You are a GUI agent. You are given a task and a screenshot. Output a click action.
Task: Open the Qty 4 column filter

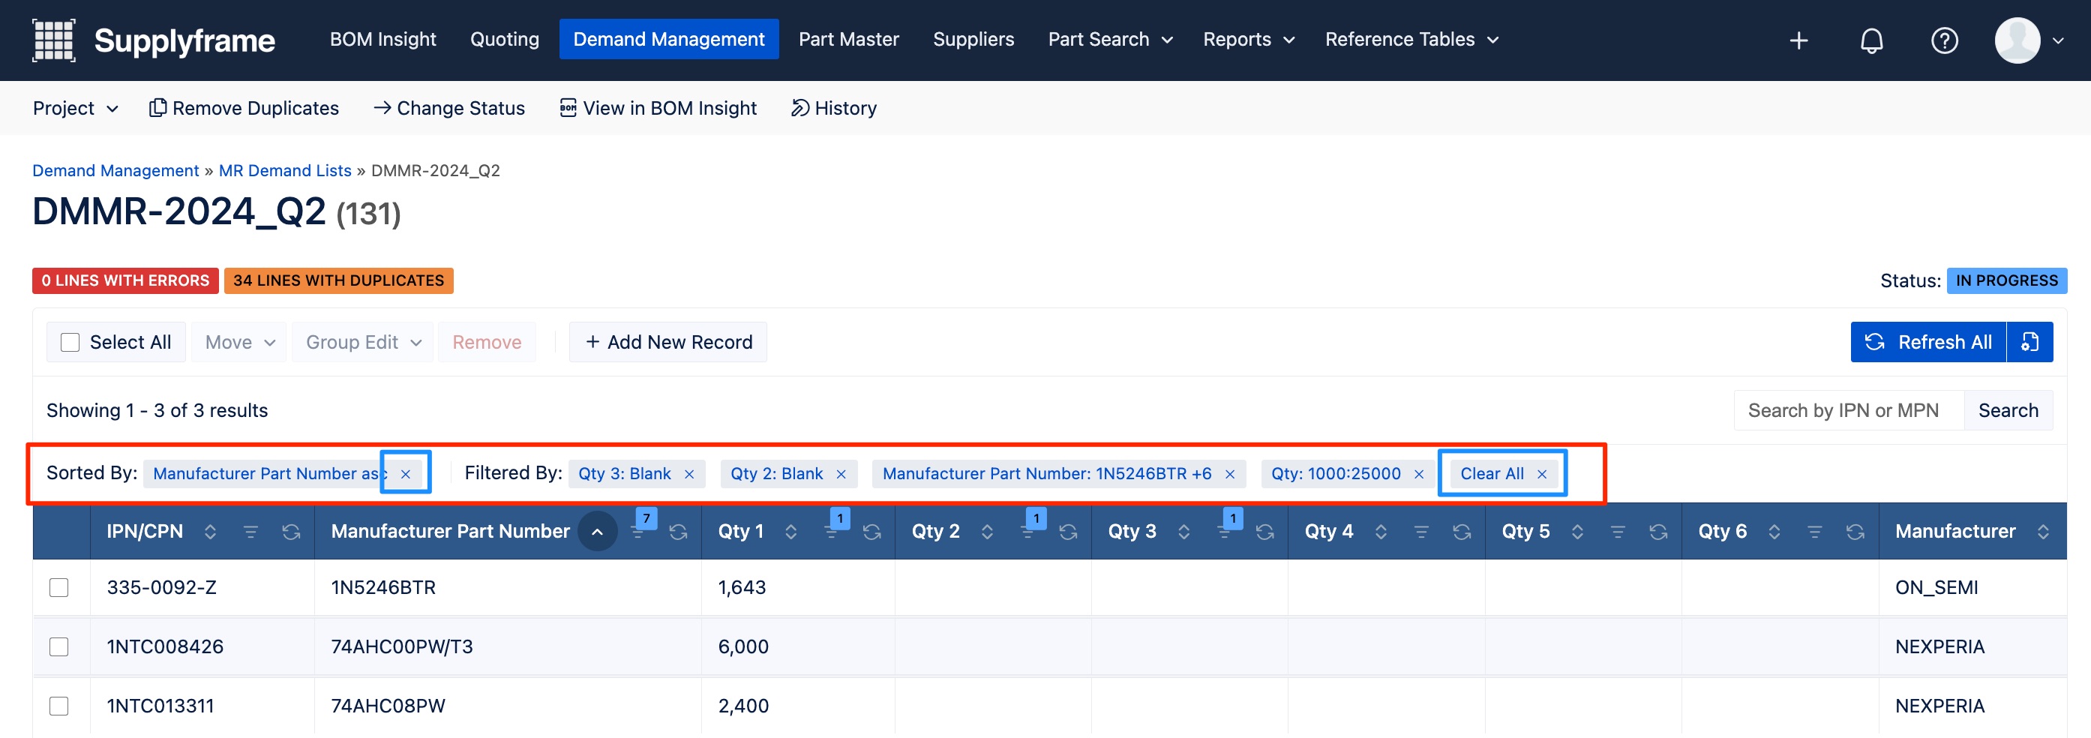[x=1421, y=532]
